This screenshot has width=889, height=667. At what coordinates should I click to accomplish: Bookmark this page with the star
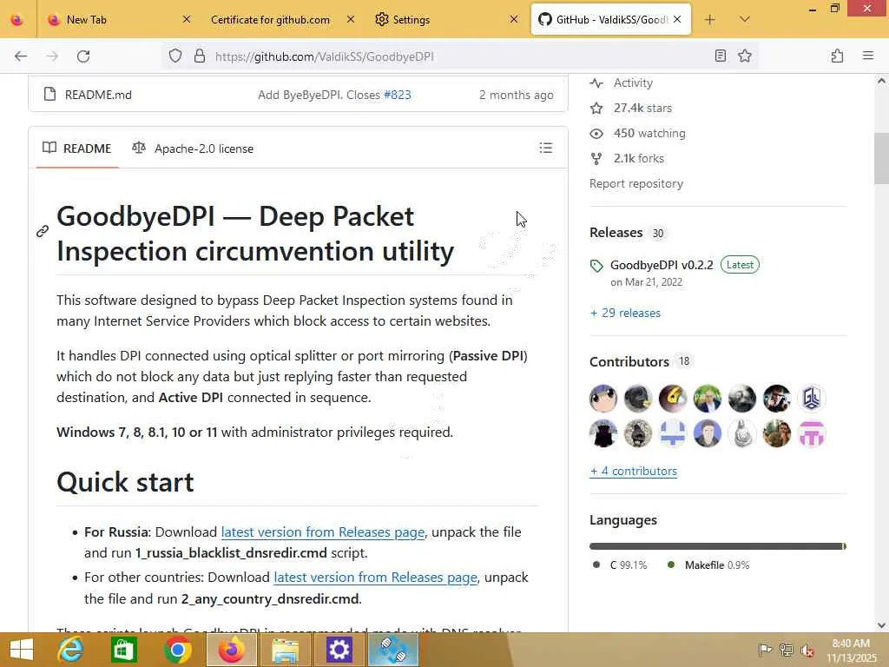[x=745, y=56]
